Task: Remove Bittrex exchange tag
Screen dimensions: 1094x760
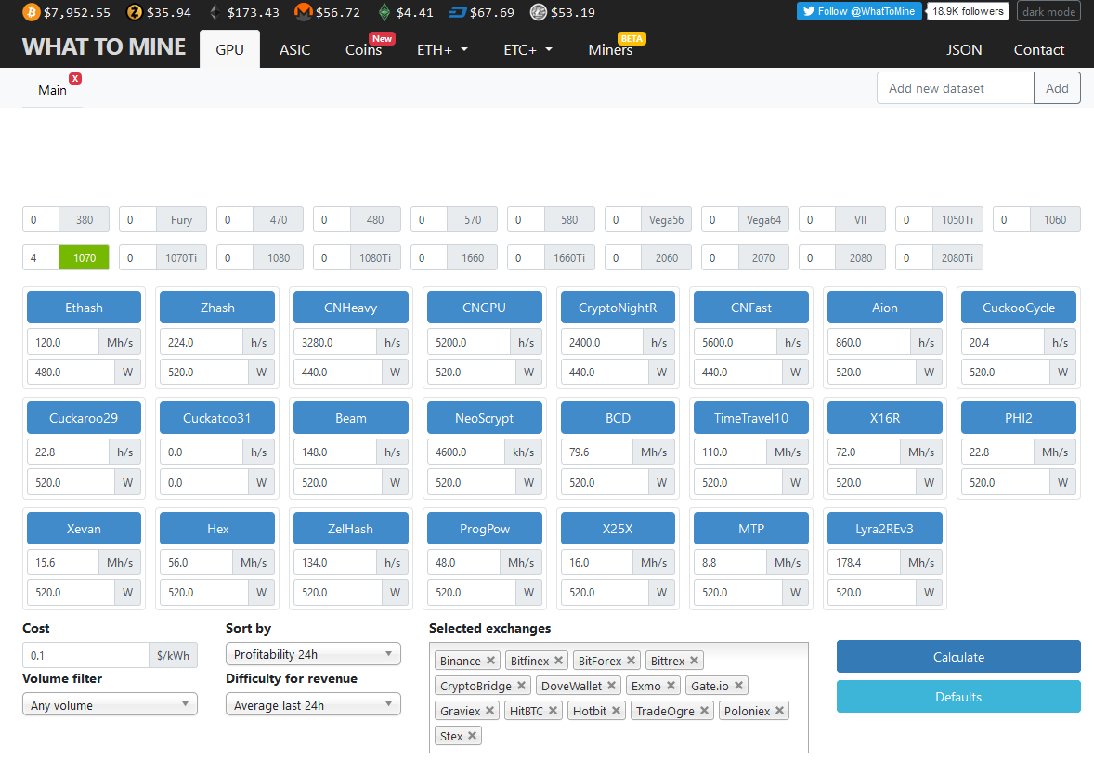Action: pyautogui.click(x=695, y=661)
